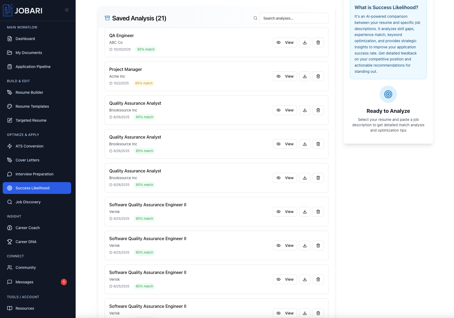The image size is (454, 318).
Task: Open the Ready to Analyze target graphic
Action: coord(388,94)
